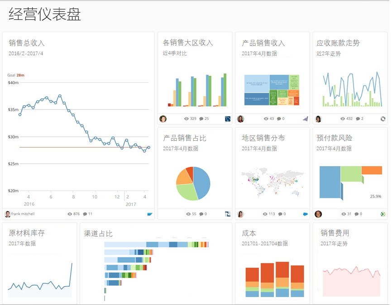Open frank mitchell's profile link
This screenshot has width=392, height=305.
23,214
